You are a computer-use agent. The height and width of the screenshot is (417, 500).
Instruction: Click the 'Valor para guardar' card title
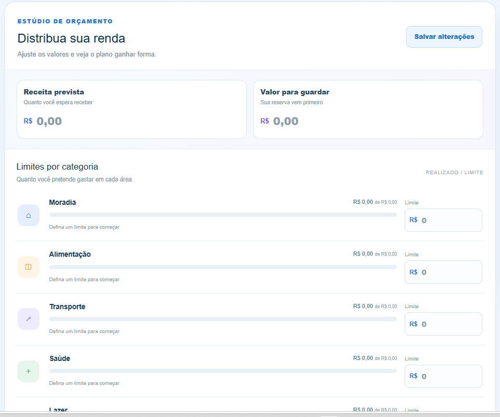tap(295, 92)
